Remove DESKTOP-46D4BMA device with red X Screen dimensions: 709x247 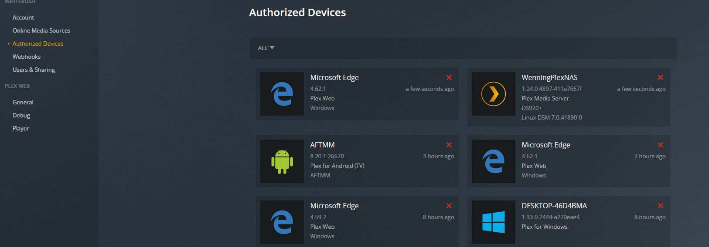pos(660,206)
